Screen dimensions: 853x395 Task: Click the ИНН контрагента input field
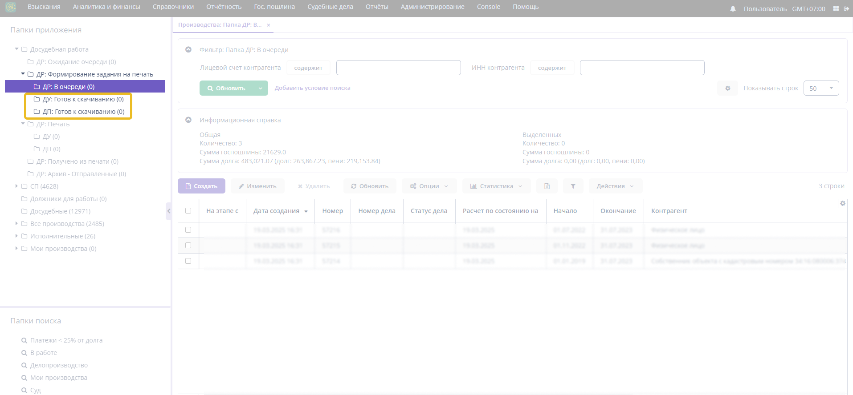tap(641, 68)
